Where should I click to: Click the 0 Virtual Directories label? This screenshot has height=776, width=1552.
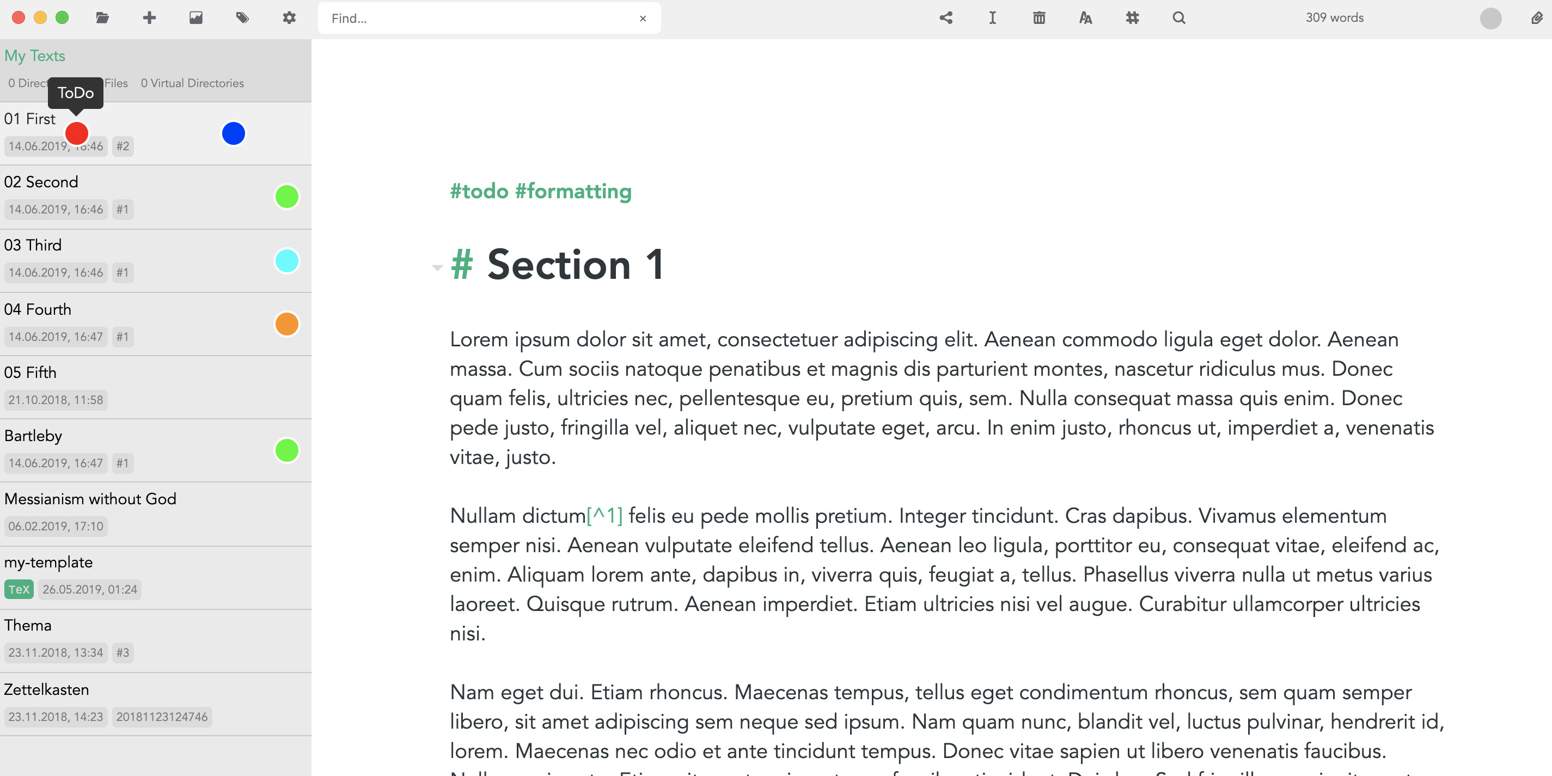(192, 83)
